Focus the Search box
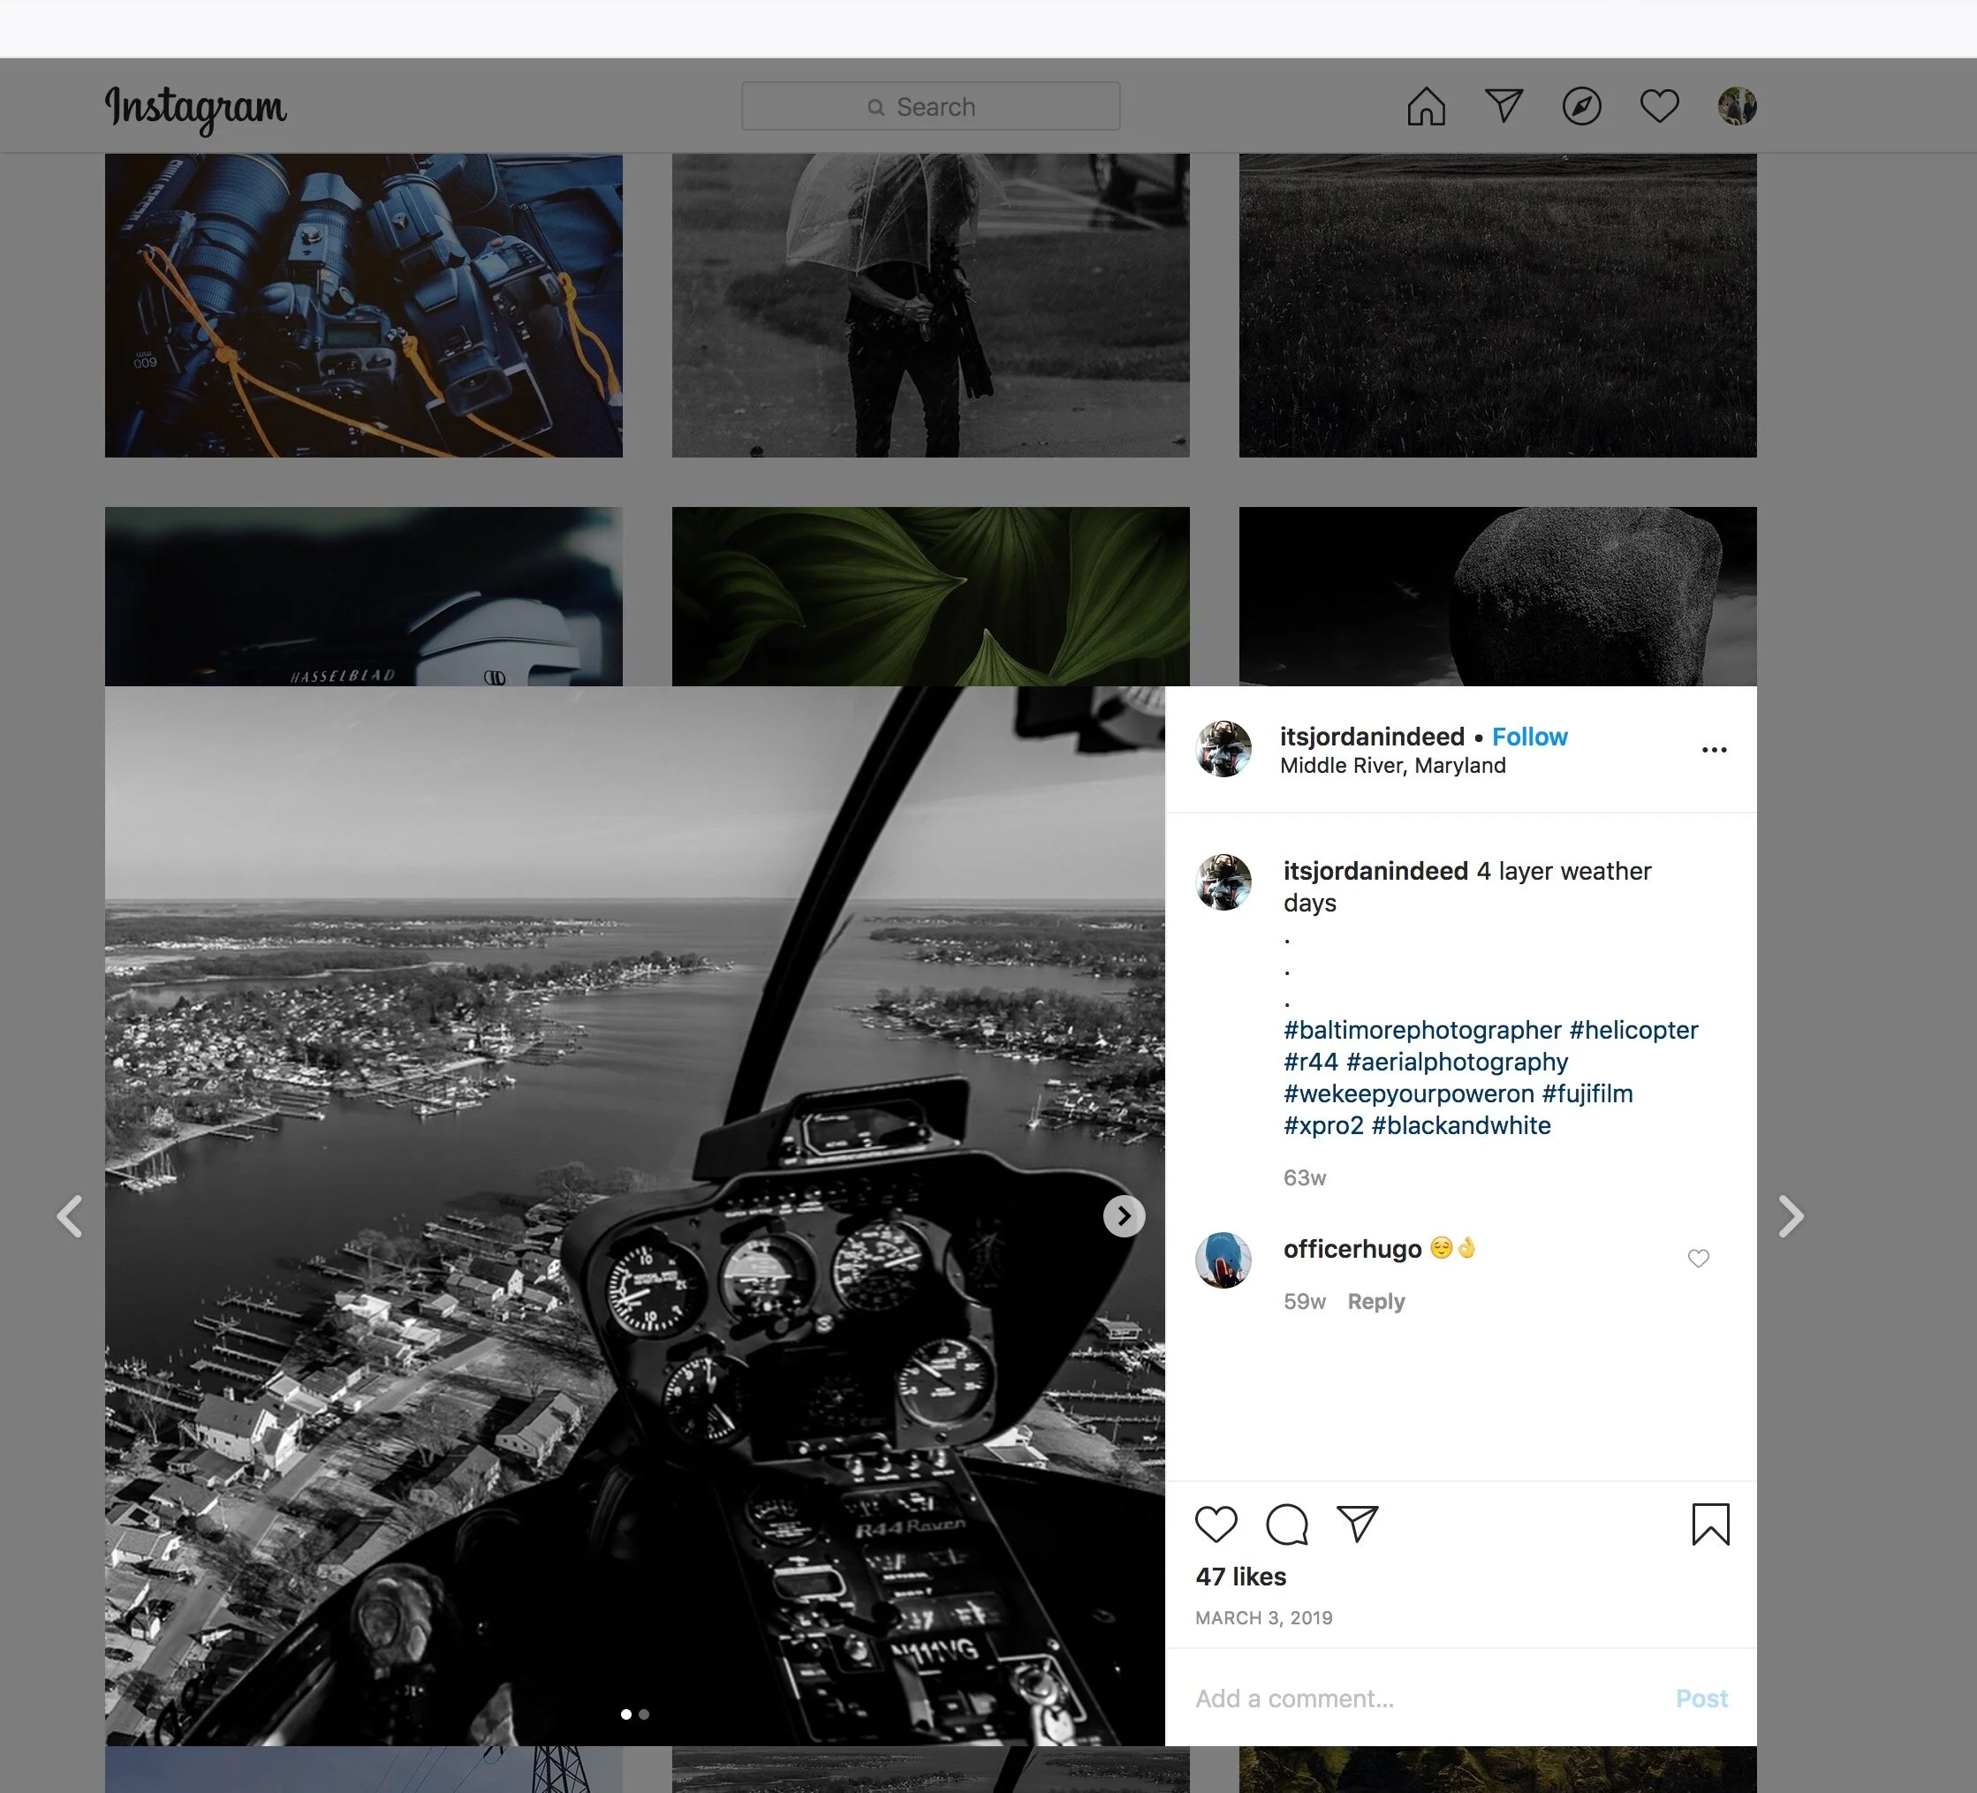The image size is (1977, 1793). point(931,107)
